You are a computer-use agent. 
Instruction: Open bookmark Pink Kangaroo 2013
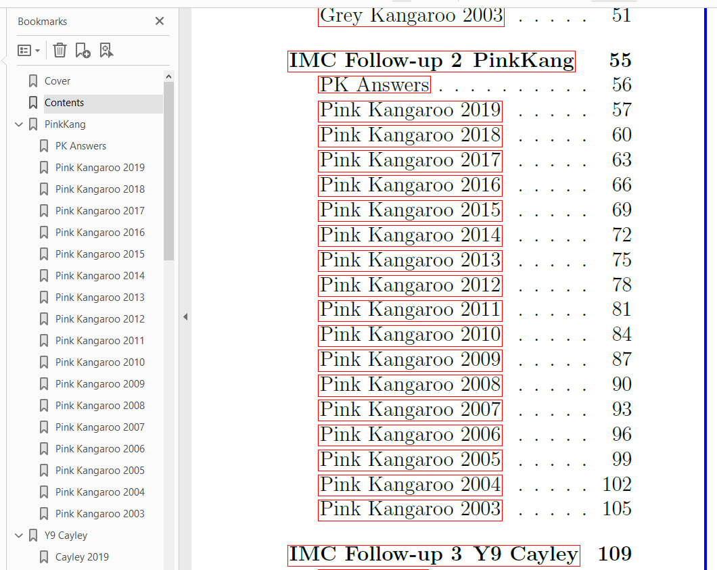[x=100, y=298]
